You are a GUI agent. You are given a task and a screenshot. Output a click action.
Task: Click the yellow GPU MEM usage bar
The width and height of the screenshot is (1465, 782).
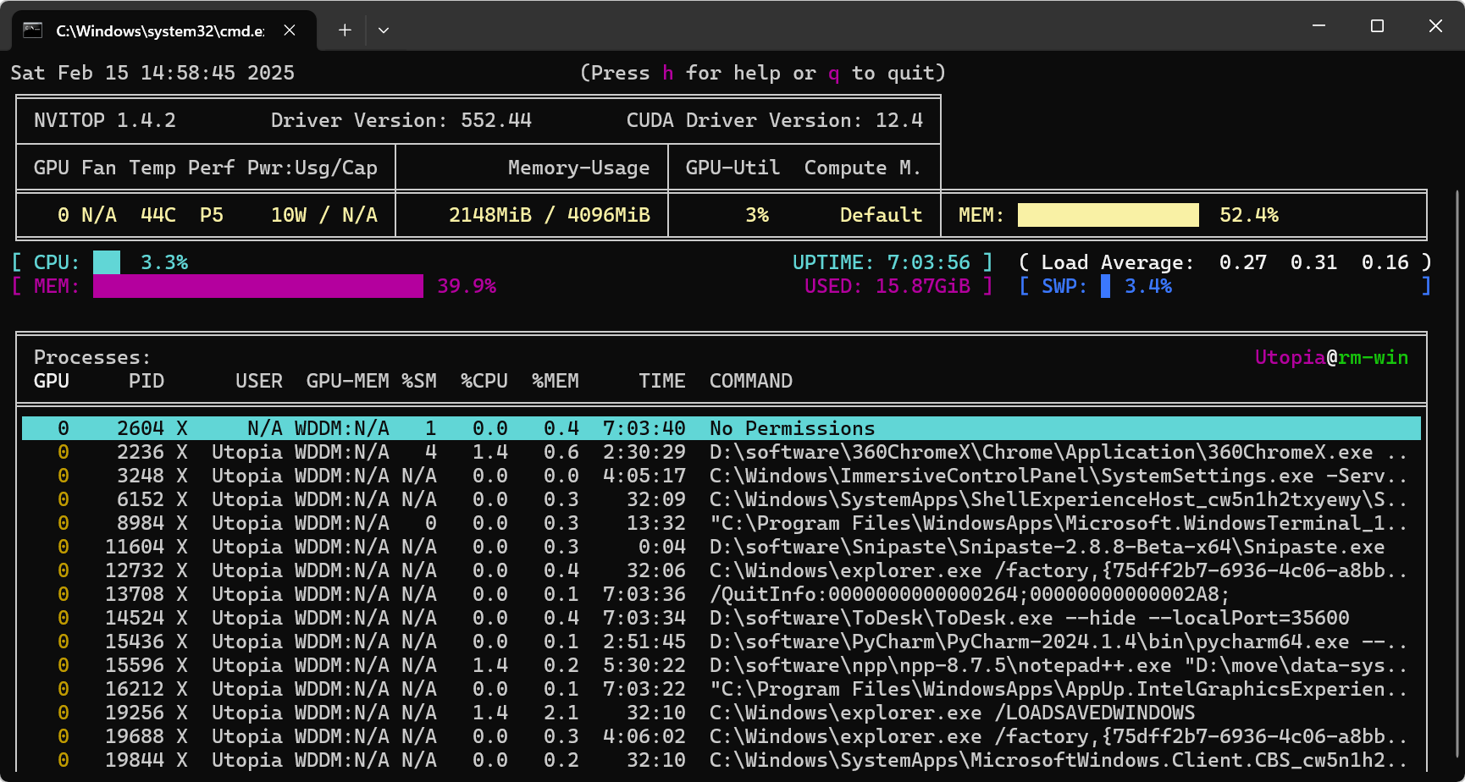click(1108, 215)
